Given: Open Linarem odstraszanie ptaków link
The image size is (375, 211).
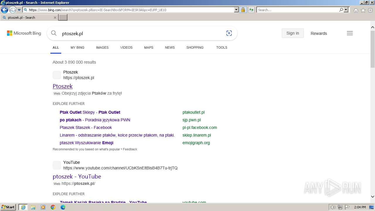Looking at the screenshot, I should (117, 135).
